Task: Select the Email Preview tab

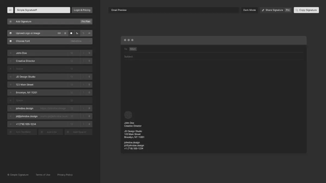Action: pyautogui.click(x=119, y=10)
